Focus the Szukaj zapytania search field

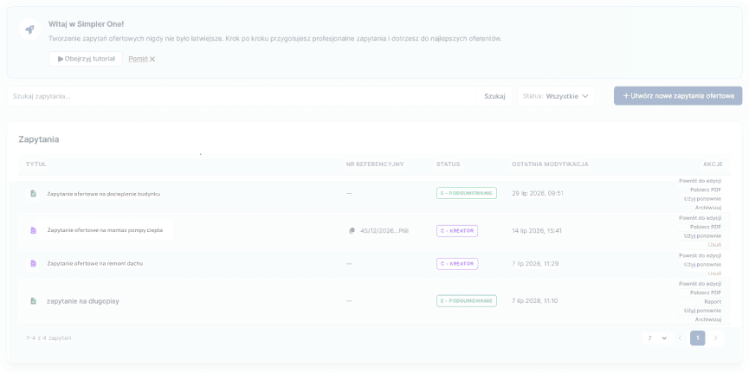(x=242, y=96)
